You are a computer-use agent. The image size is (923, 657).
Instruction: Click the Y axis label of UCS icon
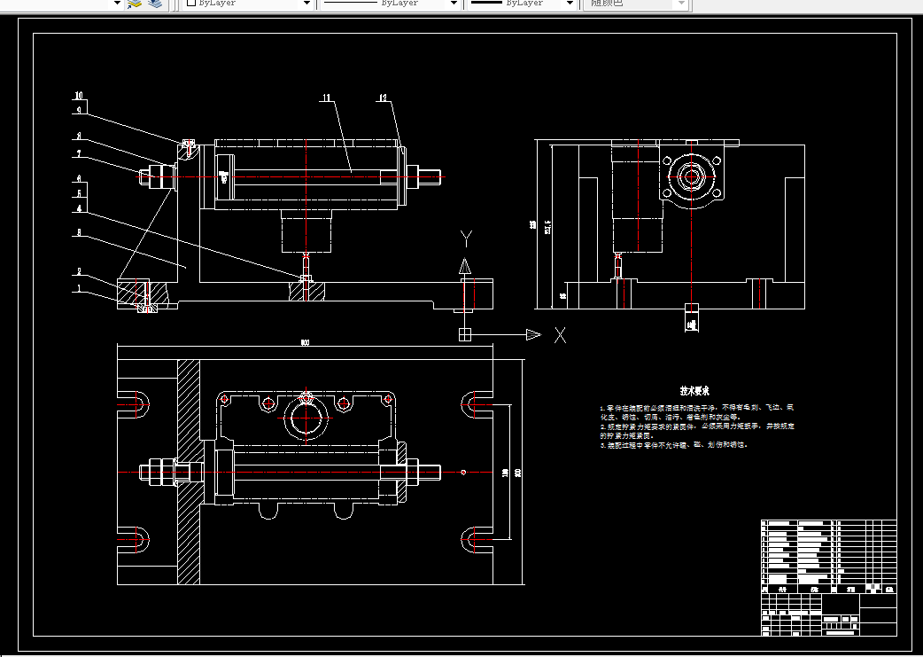tap(466, 239)
